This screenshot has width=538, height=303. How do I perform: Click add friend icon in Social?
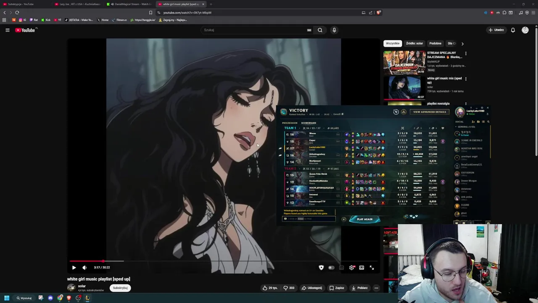point(473,122)
